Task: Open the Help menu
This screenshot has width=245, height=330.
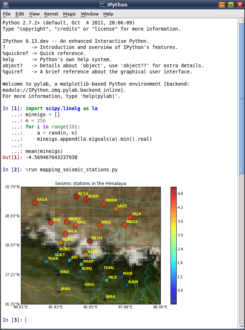Action: point(108,14)
